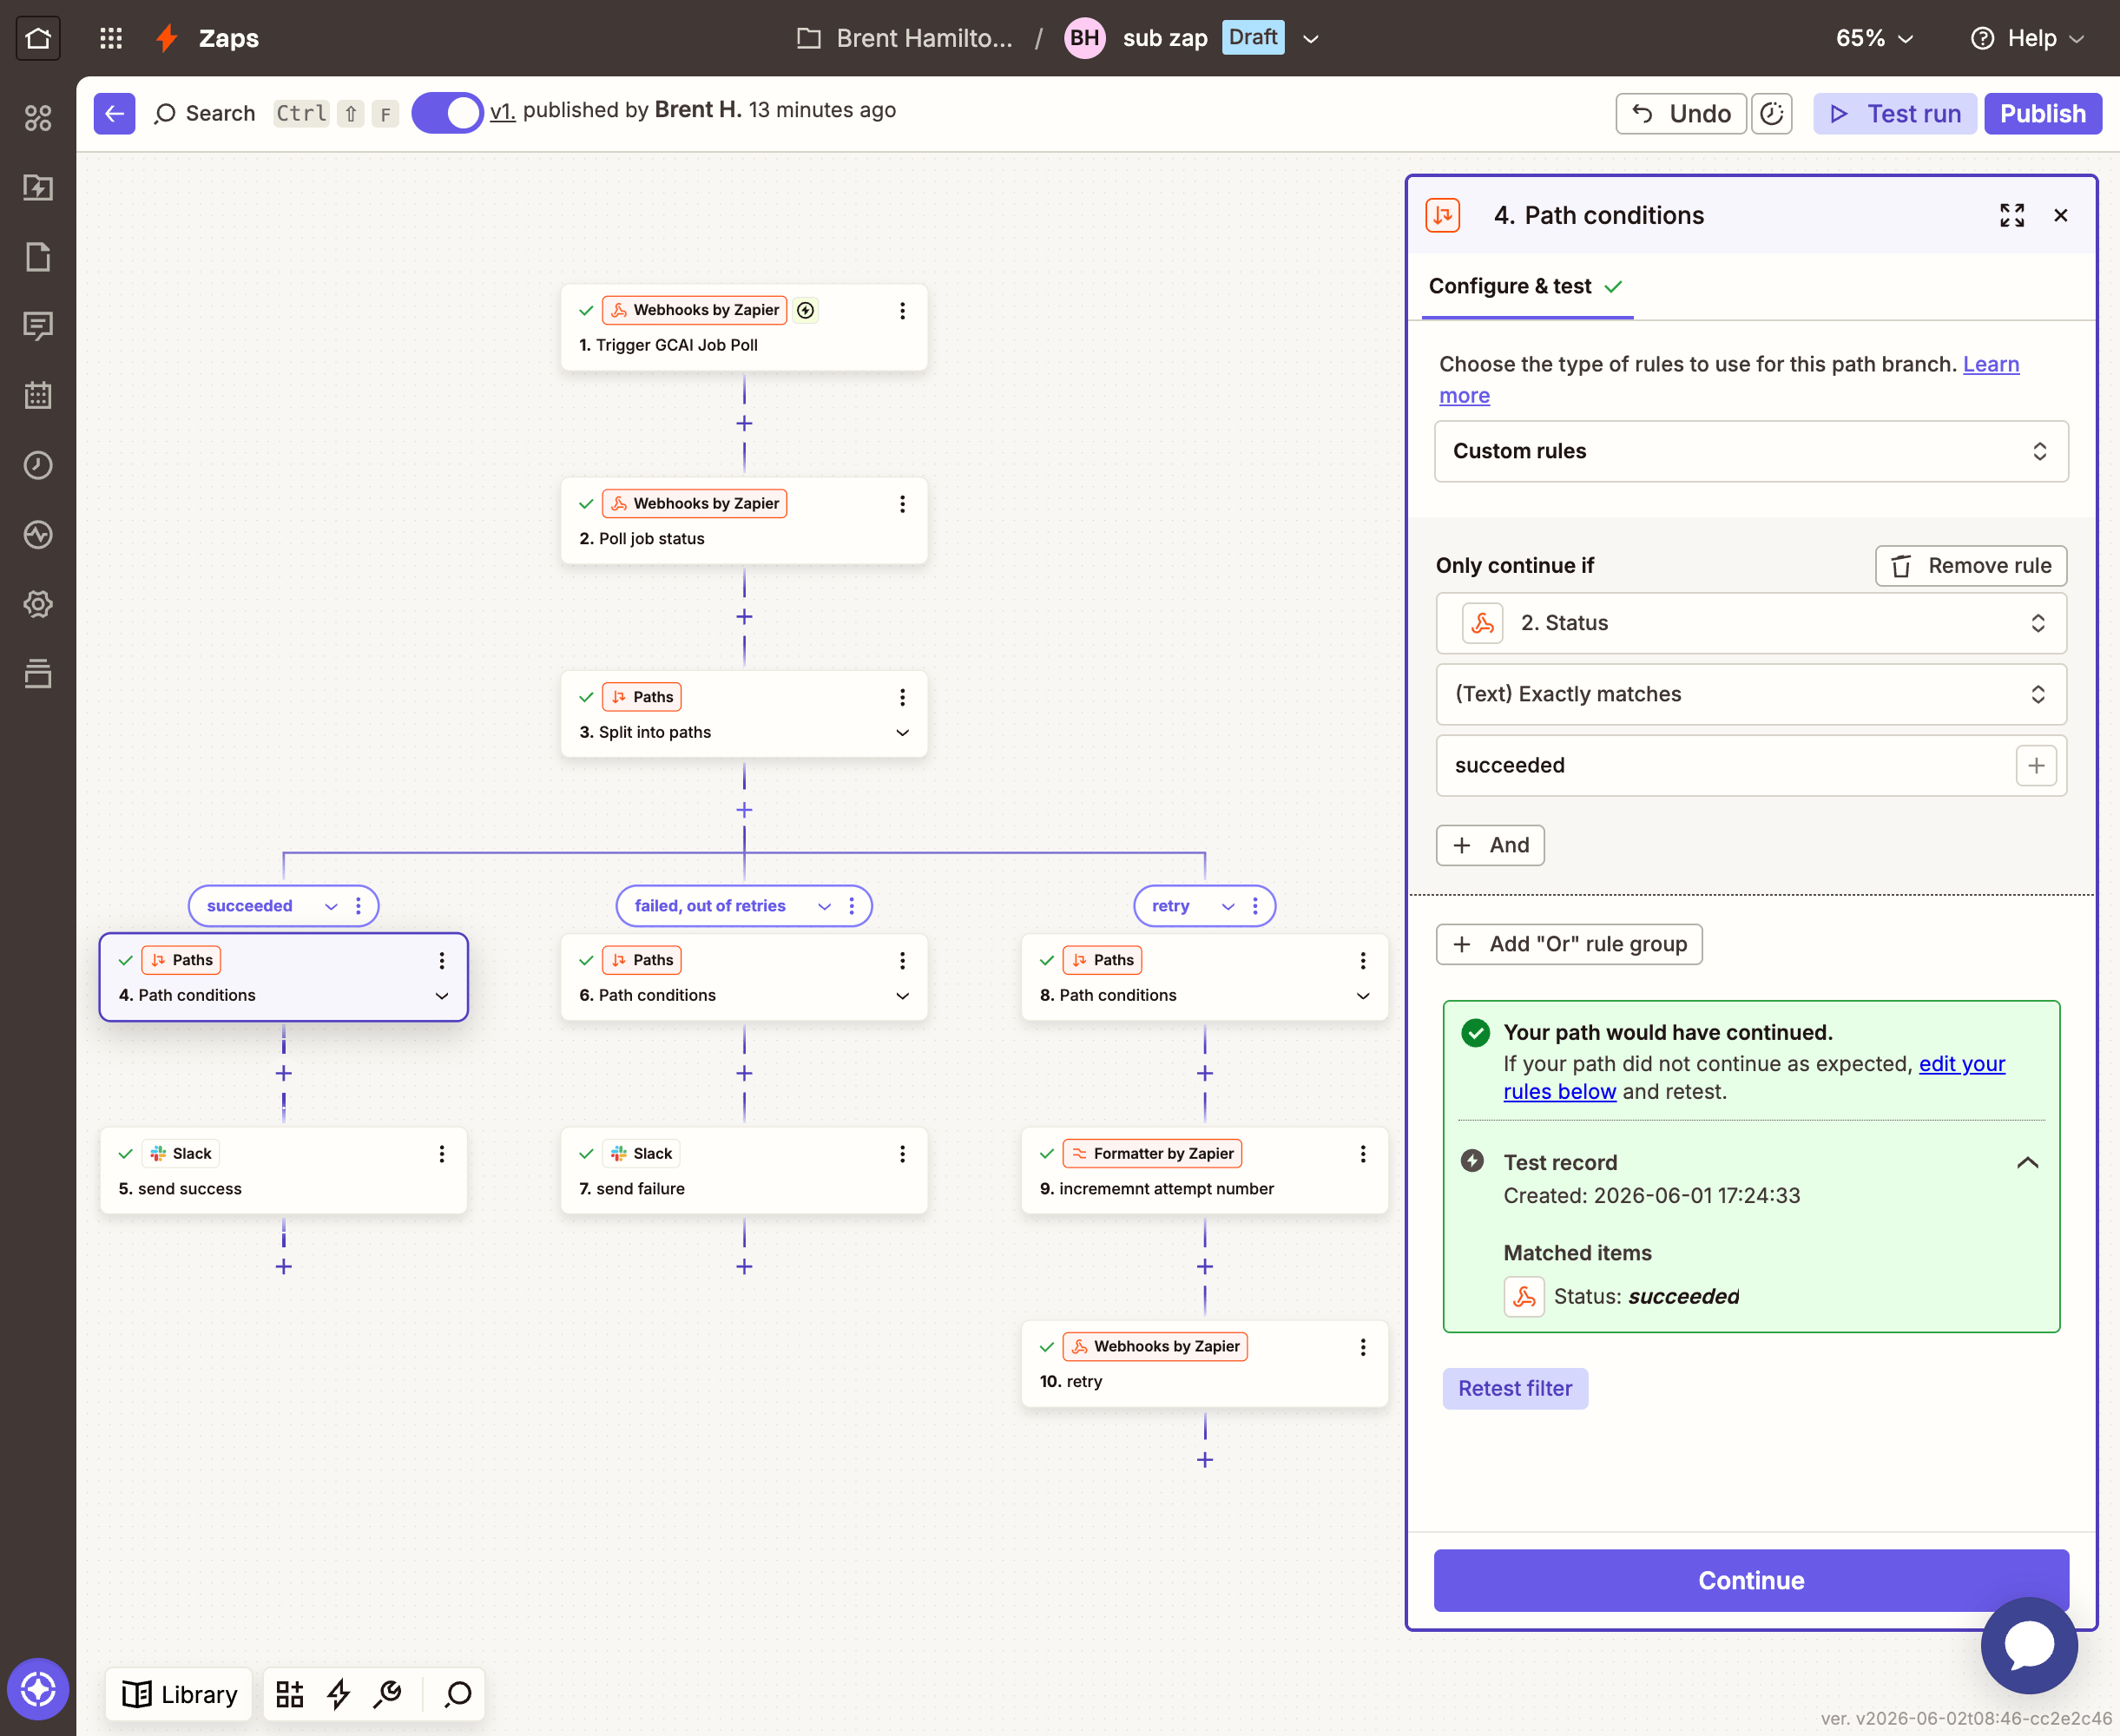Open the Custom rules dropdown

[x=1751, y=451]
